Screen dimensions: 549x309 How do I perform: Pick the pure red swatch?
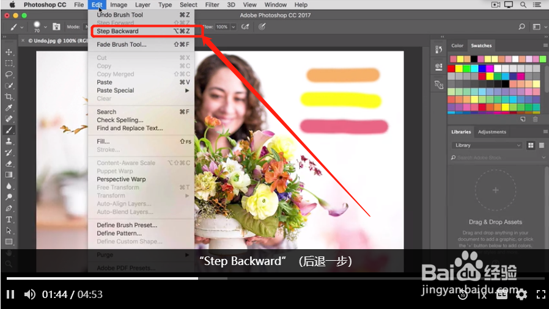[x=451, y=68]
